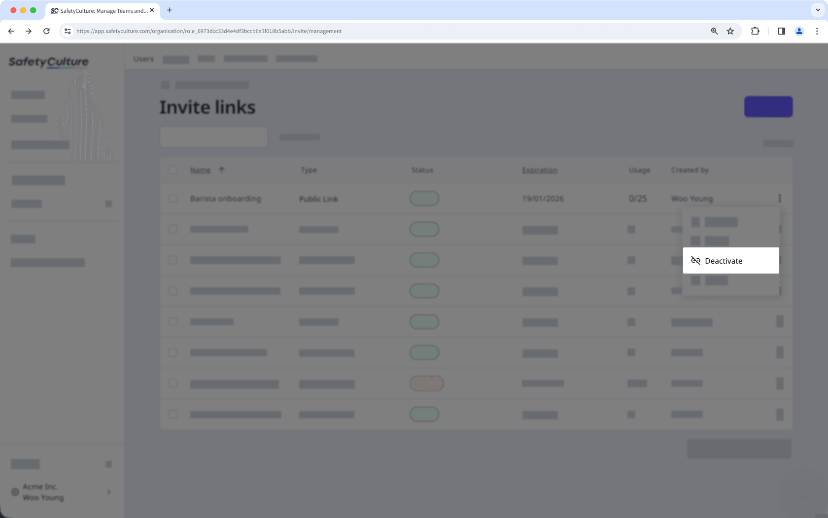Image resolution: width=828 pixels, height=518 pixels.
Task: Bookmark this page with the star icon
Action: 730,31
